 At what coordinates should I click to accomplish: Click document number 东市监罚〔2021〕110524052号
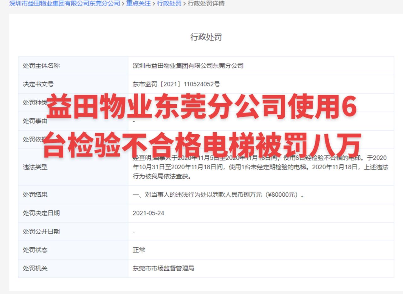pyautogui.click(x=176, y=84)
